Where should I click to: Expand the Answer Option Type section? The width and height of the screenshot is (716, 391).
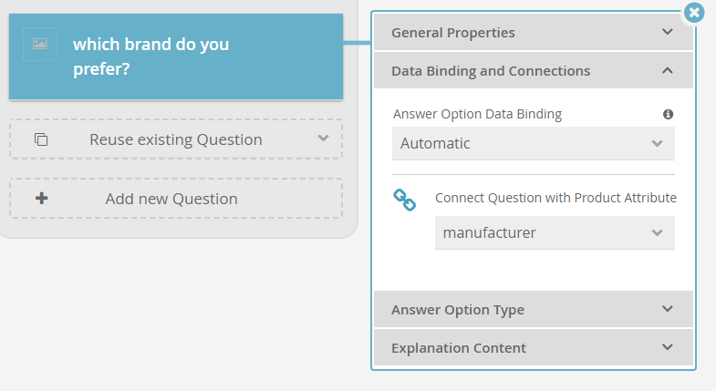click(x=533, y=309)
